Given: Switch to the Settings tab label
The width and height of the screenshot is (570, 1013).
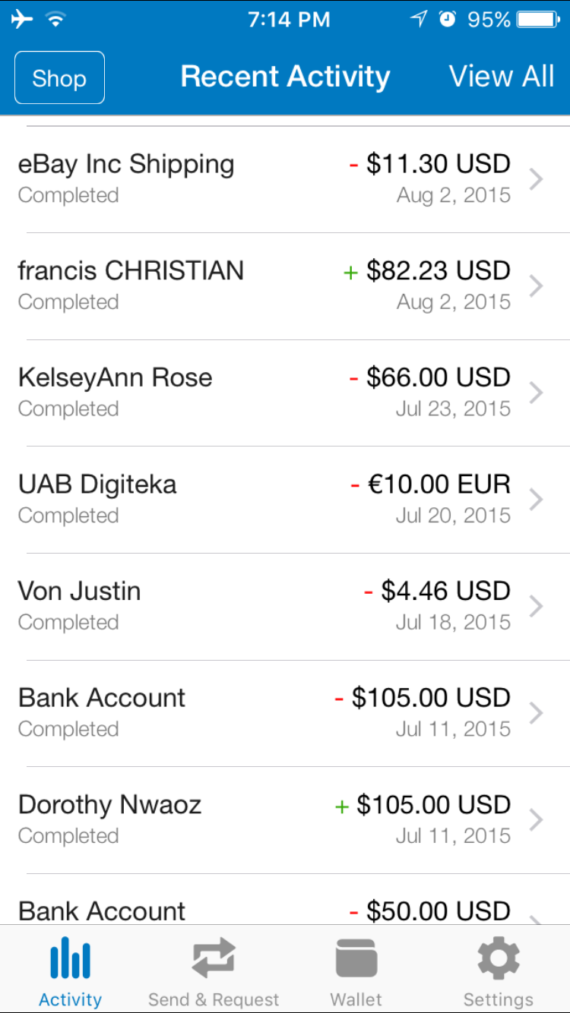Looking at the screenshot, I should pos(499,999).
